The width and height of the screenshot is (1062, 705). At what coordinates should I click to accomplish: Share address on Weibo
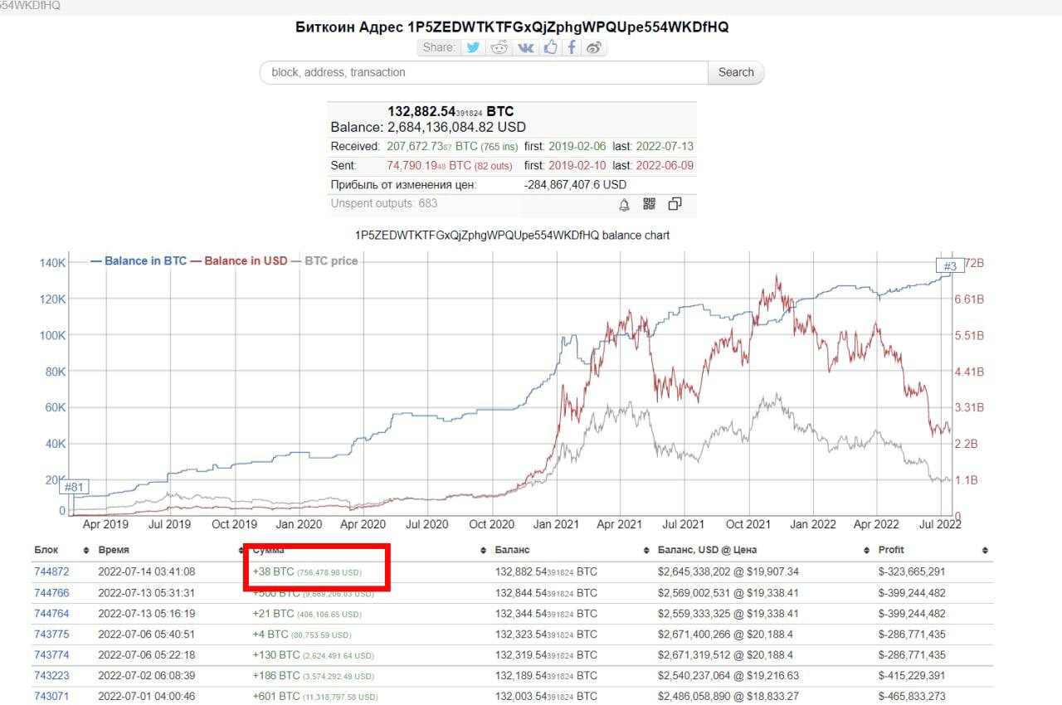pyautogui.click(x=593, y=47)
